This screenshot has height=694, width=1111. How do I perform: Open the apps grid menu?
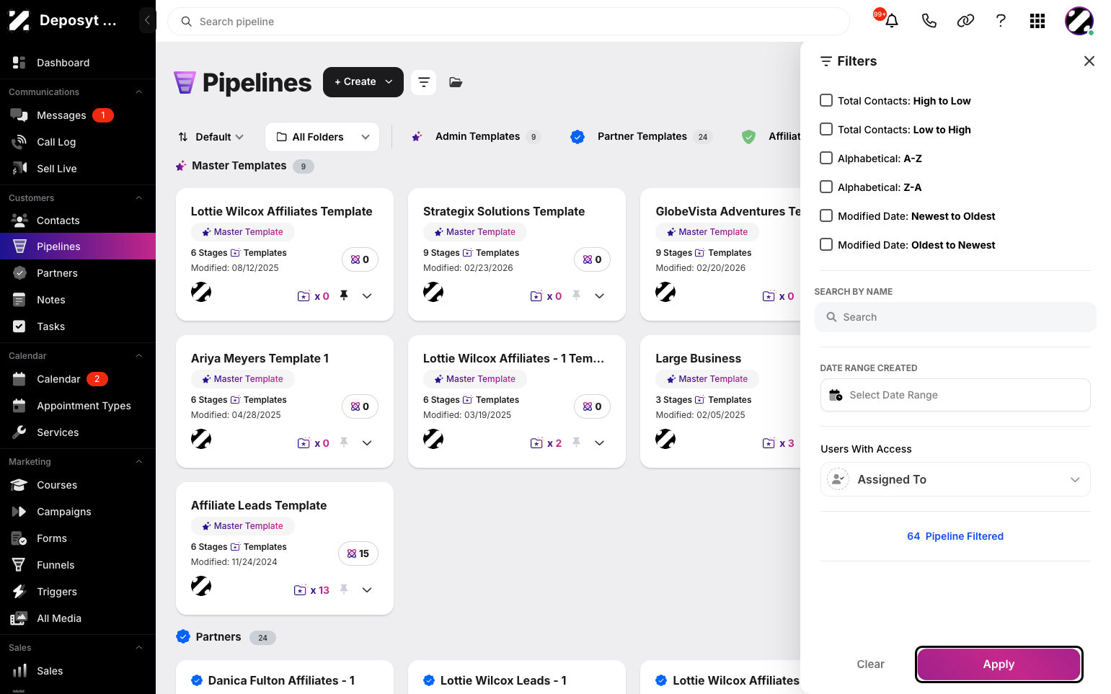coord(1037,21)
